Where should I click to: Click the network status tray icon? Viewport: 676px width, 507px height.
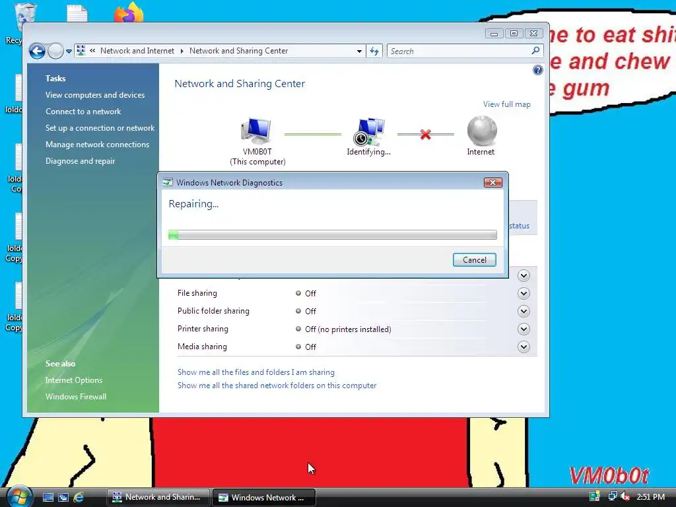pos(612,496)
